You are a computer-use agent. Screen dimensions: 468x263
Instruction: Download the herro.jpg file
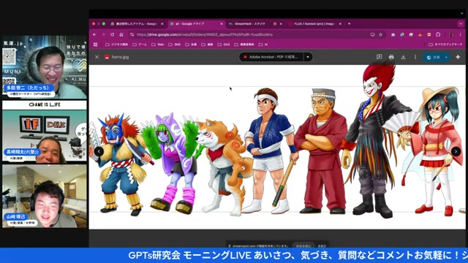point(403,57)
